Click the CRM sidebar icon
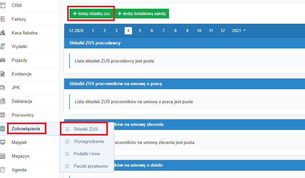 click(x=3, y=5)
